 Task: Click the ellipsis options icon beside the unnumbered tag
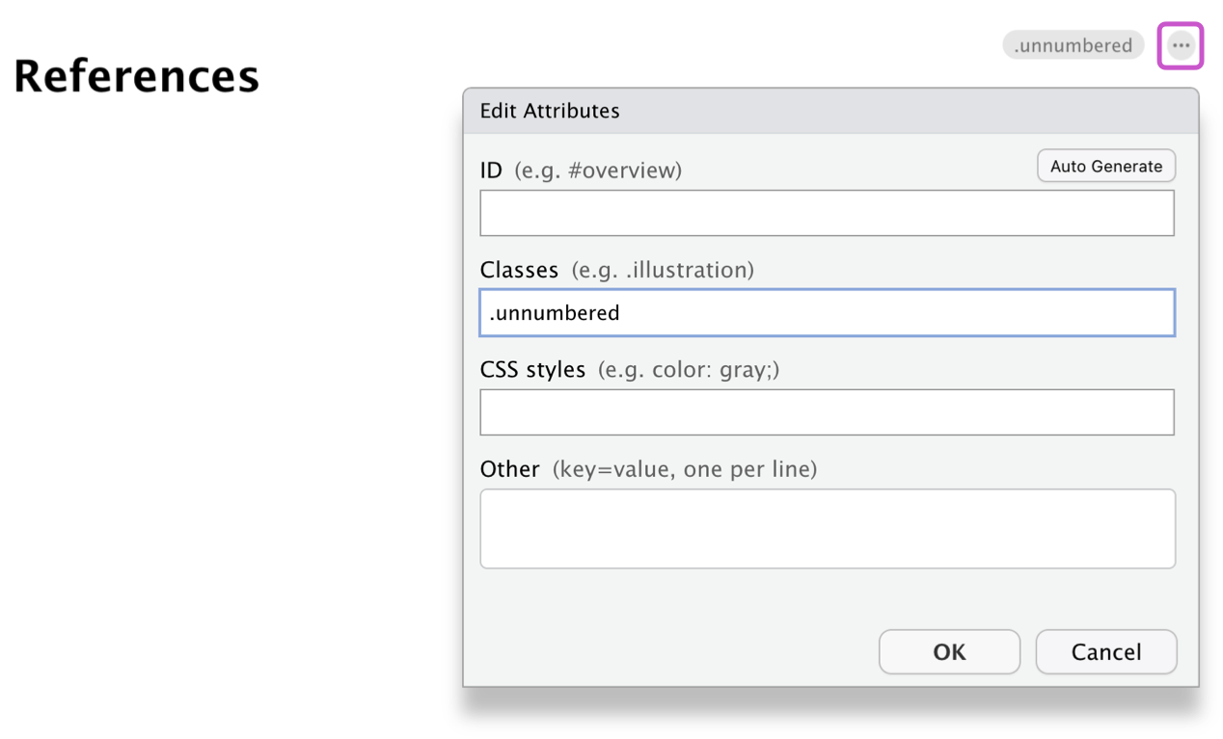pos(1180,45)
